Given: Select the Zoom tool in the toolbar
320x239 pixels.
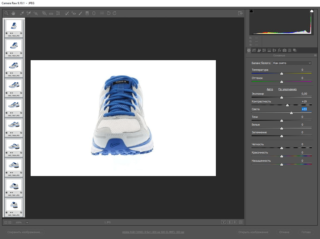Looking at the screenshot, I should 6,13.
